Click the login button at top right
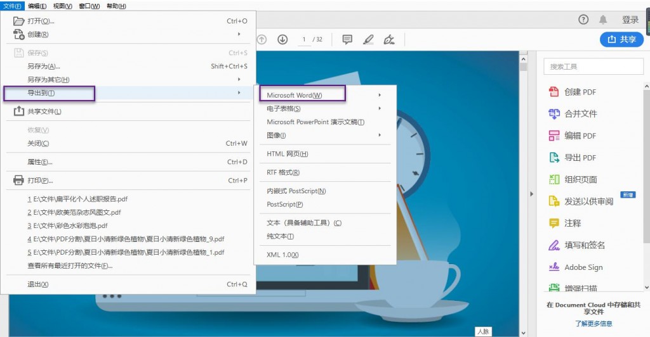The width and height of the screenshot is (650, 337). point(630,20)
